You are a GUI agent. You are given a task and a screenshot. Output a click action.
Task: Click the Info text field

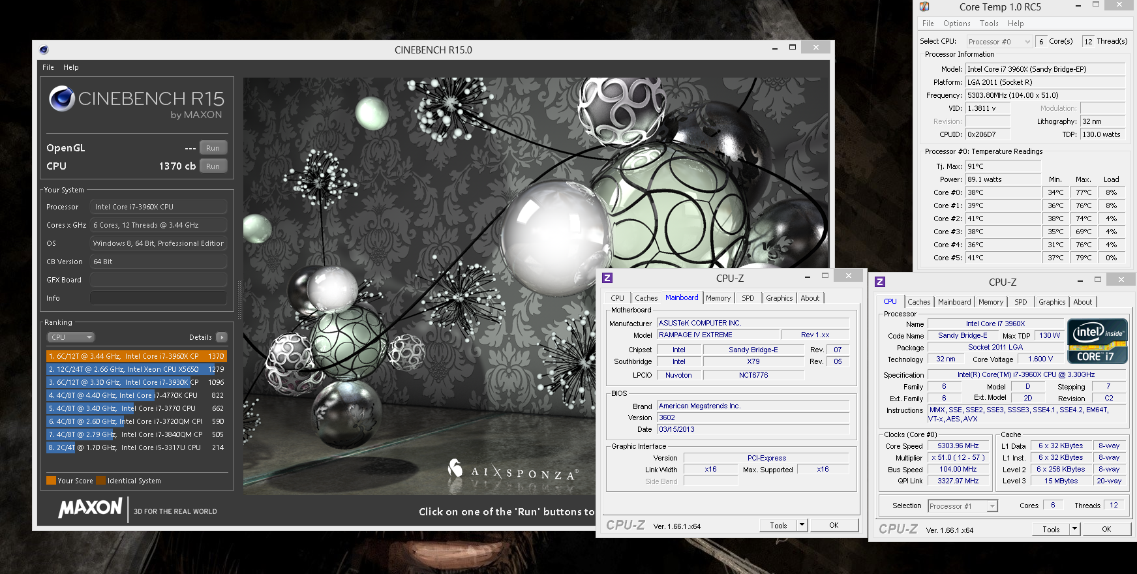pyautogui.click(x=159, y=298)
